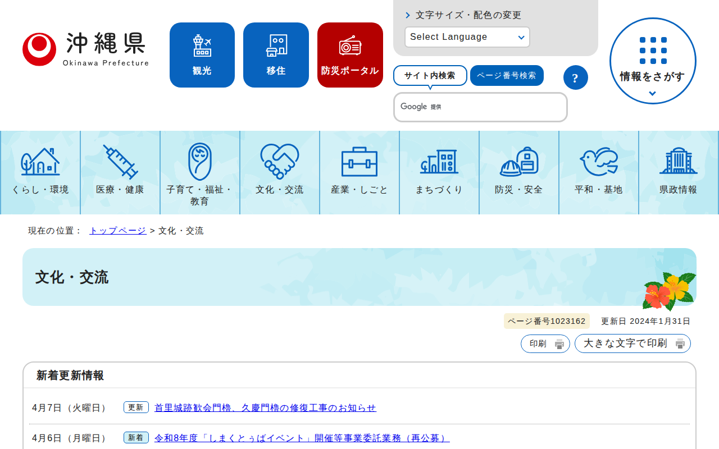Click the 大きな文字で印刷 button

632,343
